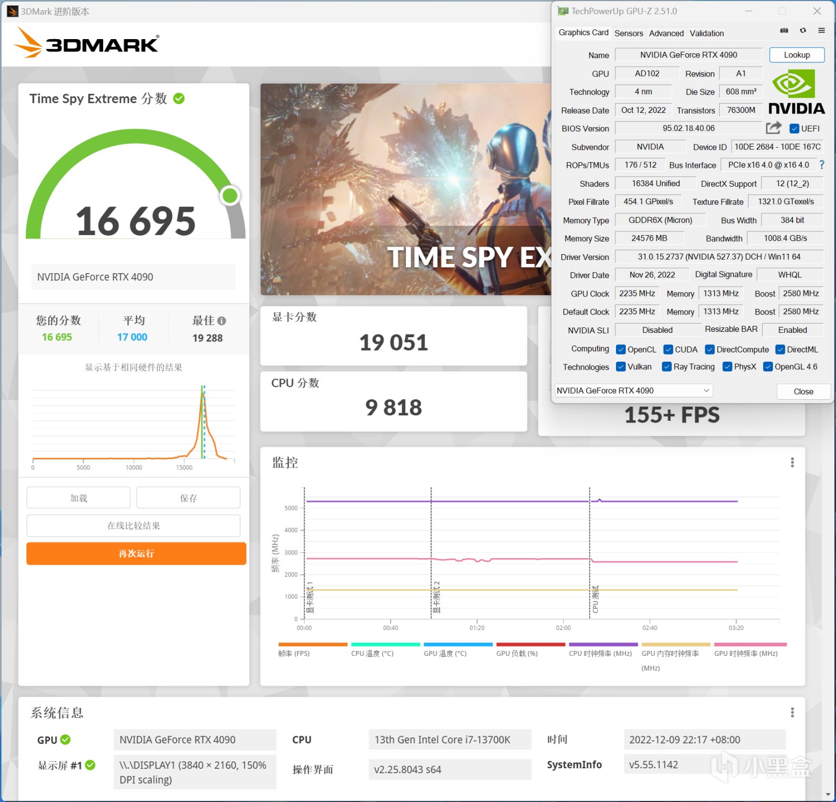Click the GPU-Z screenshot camera icon
This screenshot has width=836, height=802.
784,30
